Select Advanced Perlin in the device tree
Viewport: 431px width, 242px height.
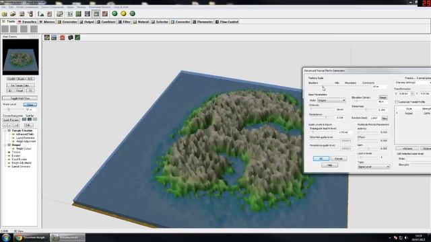(x=24, y=134)
